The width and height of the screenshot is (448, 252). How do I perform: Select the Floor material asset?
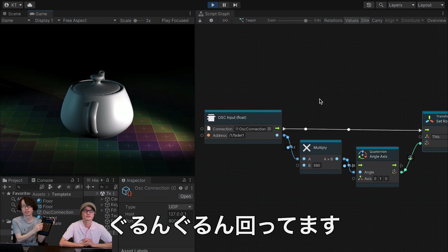[45, 201]
